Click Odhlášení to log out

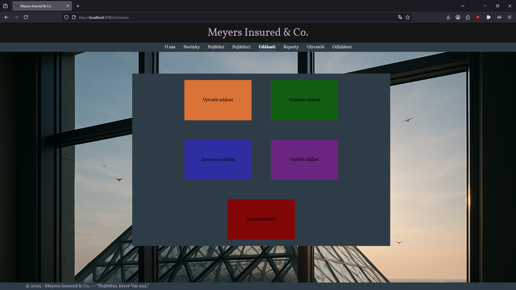[342, 47]
